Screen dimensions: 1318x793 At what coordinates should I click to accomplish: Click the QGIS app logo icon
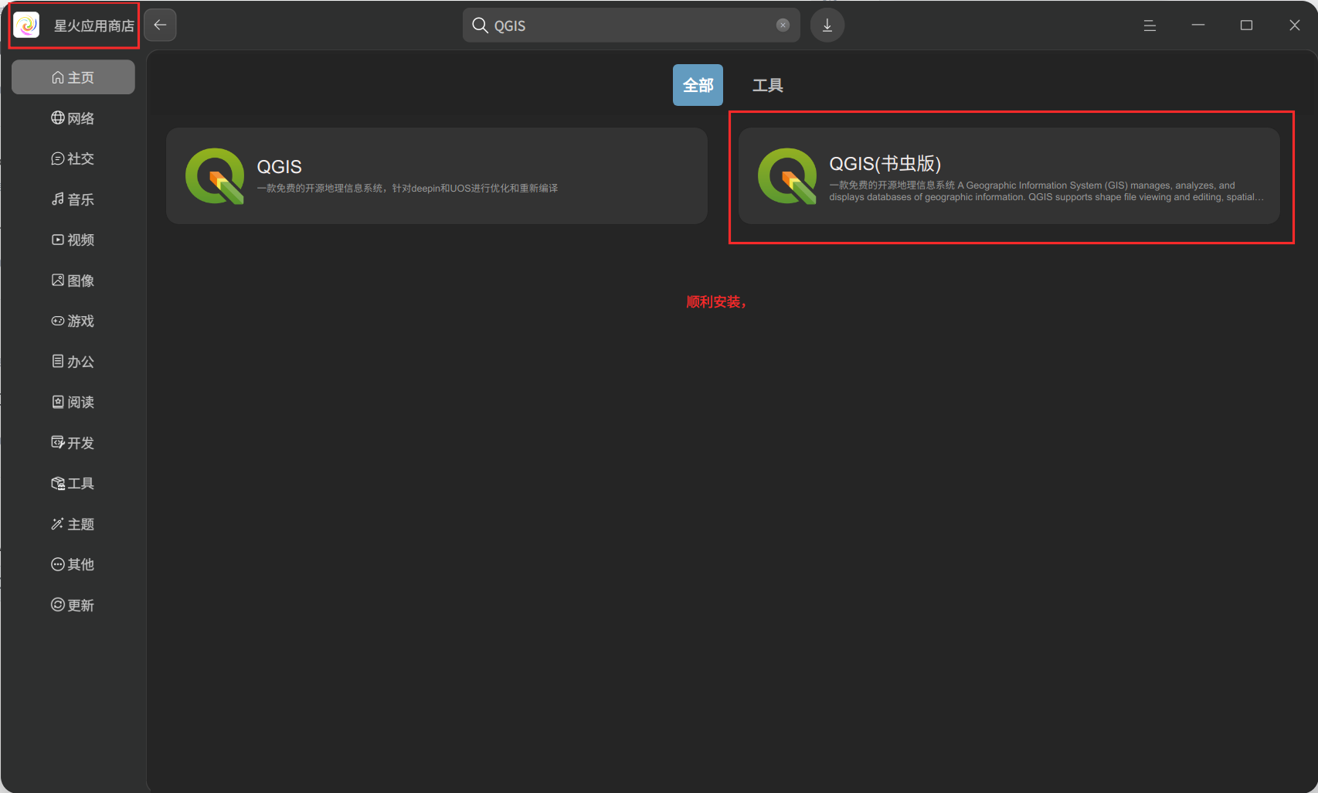[215, 176]
